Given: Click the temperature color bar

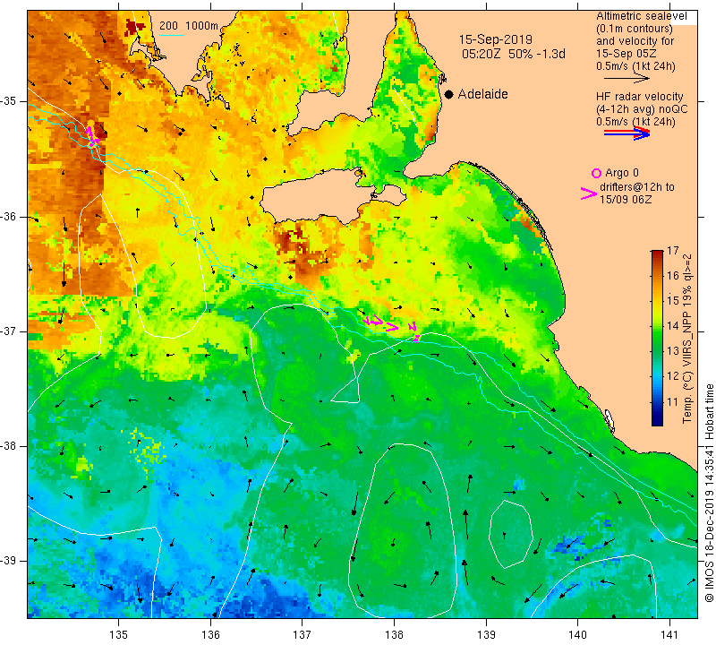Looking at the screenshot, I should tap(657, 338).
